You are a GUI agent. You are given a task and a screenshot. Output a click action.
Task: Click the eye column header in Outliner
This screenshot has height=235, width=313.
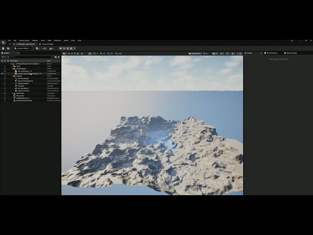(x=2, y=61)
